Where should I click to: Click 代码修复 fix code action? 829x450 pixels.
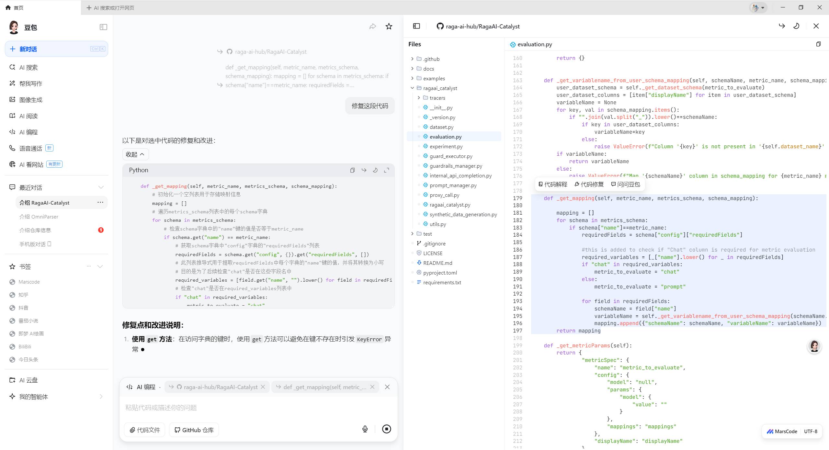click(589, 184)
